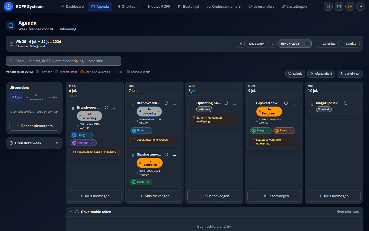Viewport: 369px width, 231px height.
Task: Click the Jaarlijkse vakantie orange legend swatch
Action: click(x=82, y=72)
